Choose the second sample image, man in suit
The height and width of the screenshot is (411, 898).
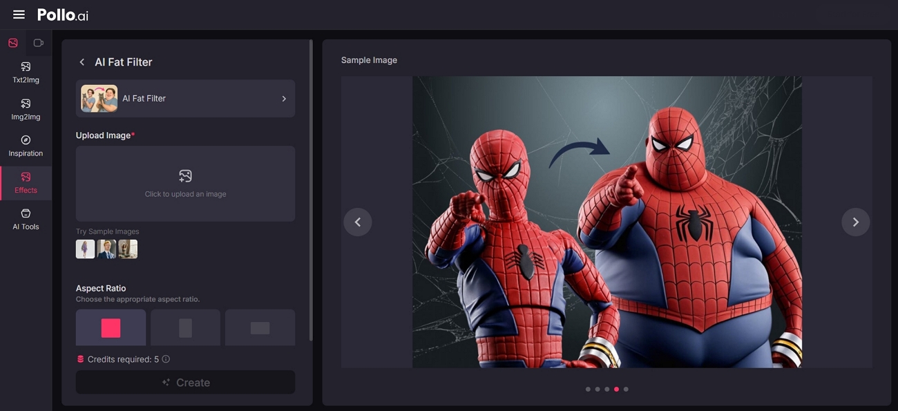(106, 249)
